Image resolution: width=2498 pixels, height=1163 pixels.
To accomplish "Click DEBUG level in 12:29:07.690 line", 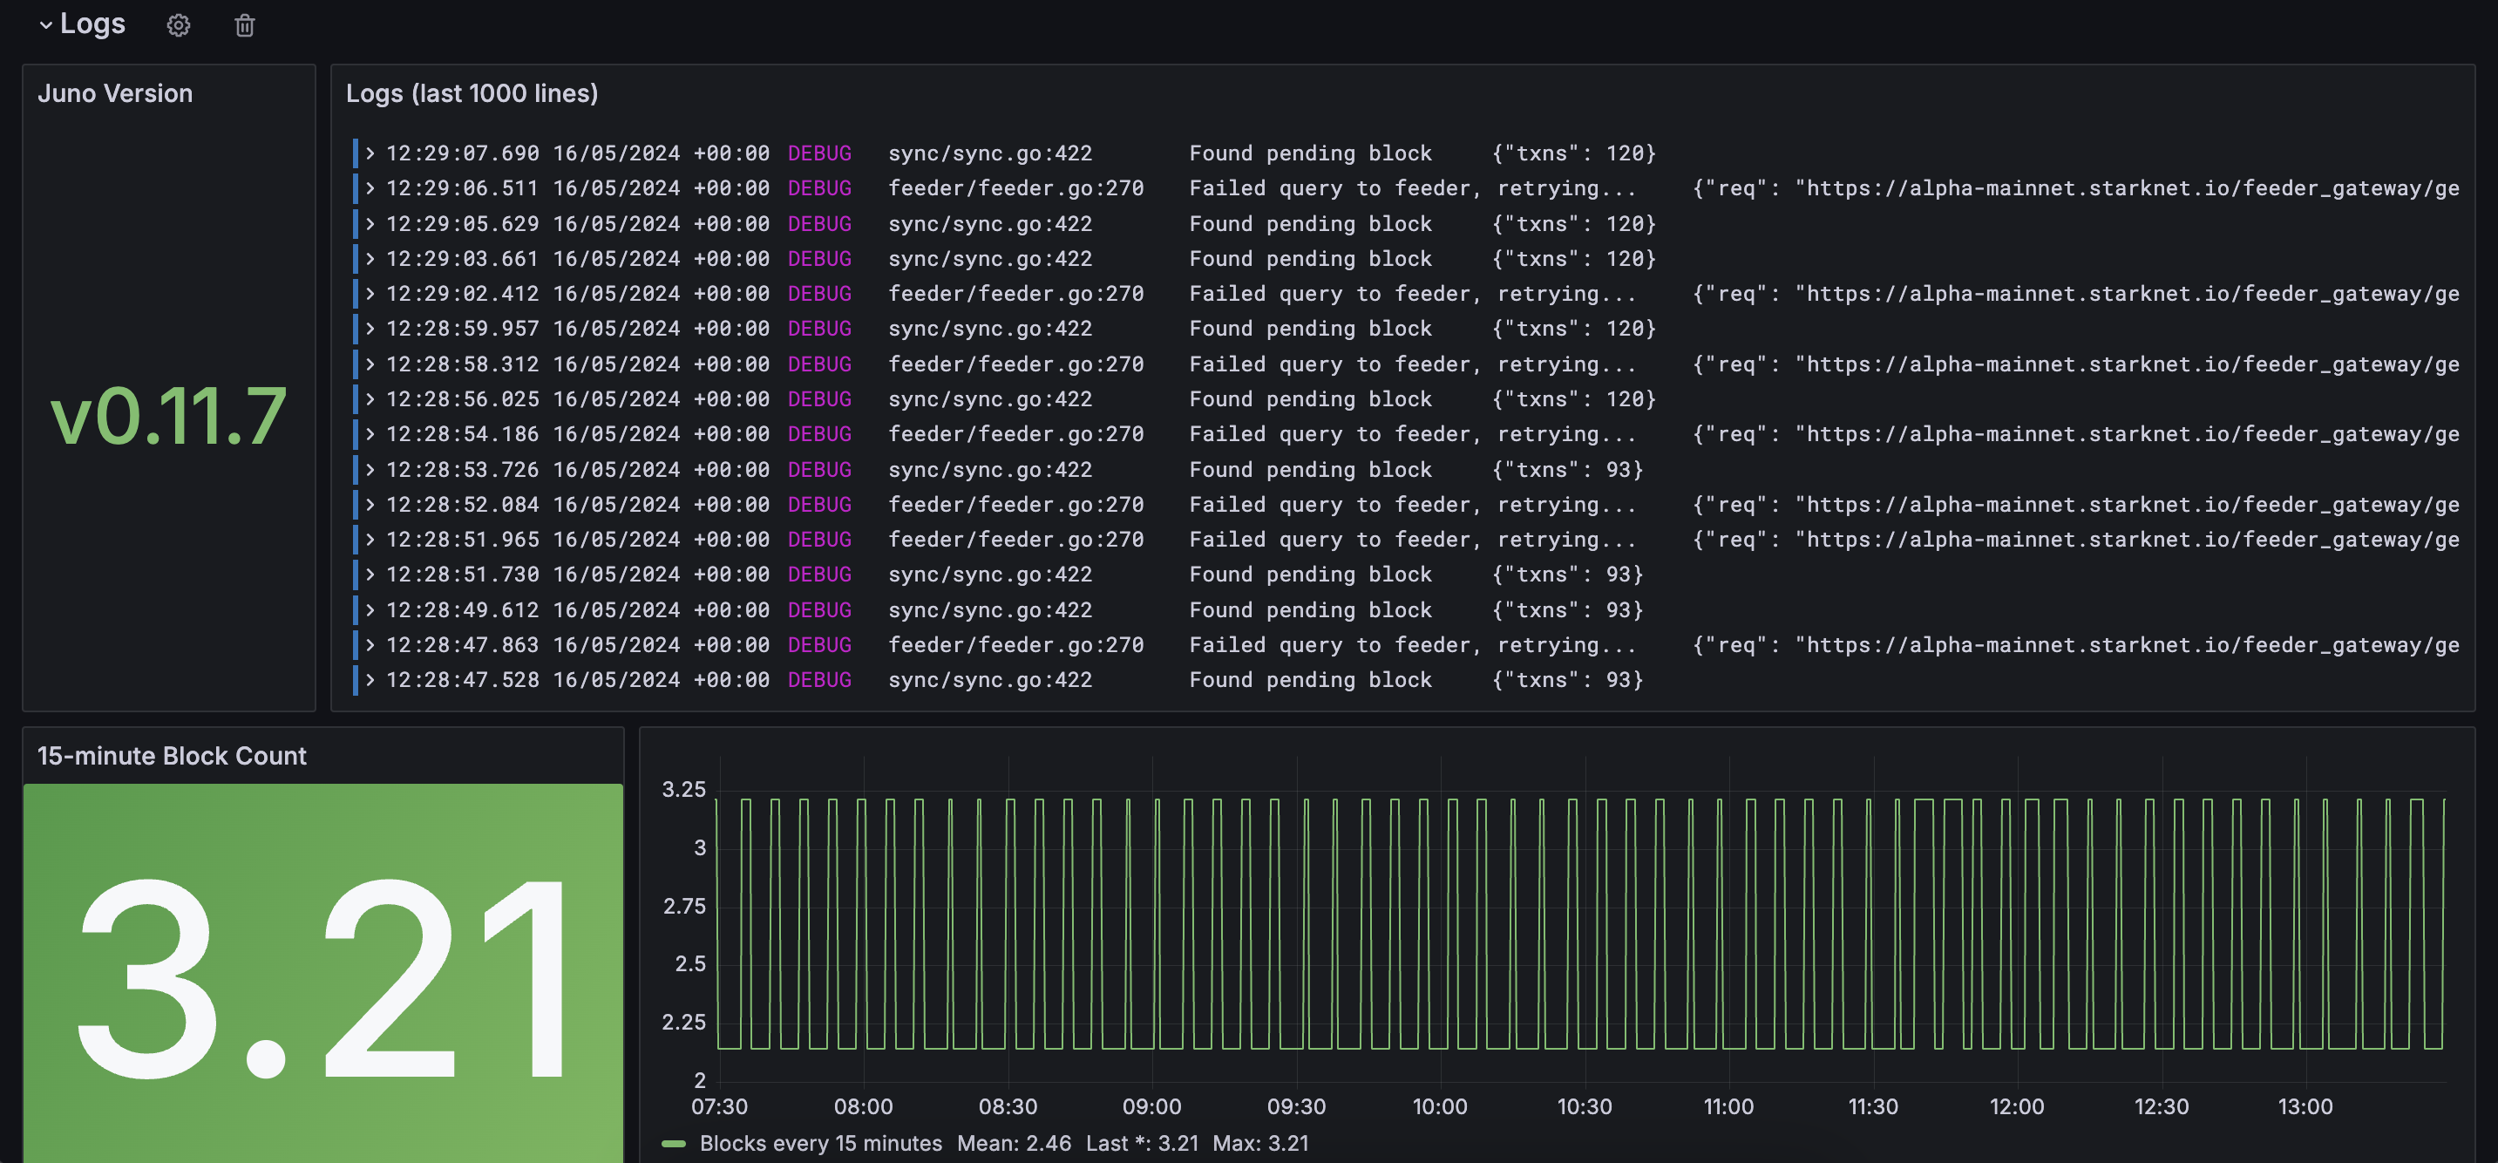I will [819, 153].
